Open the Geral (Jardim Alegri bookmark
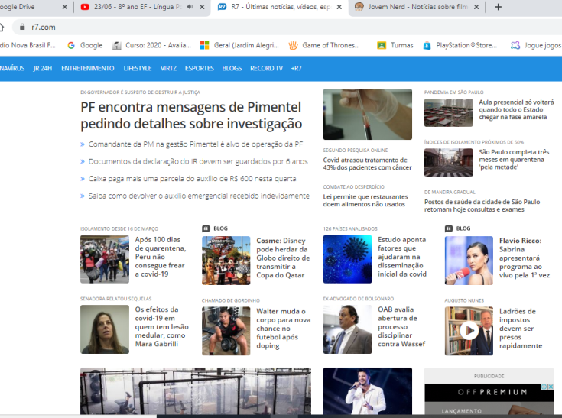This screenshot has width=562, height=418. tap(240, 45)
